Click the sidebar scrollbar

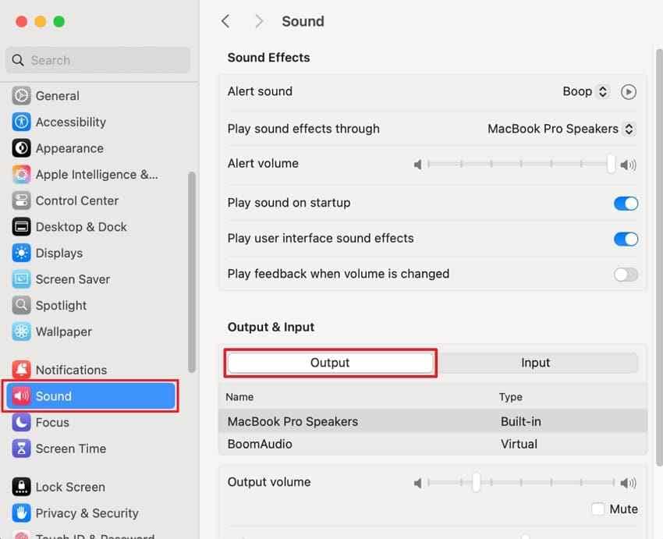pos(192,272)
